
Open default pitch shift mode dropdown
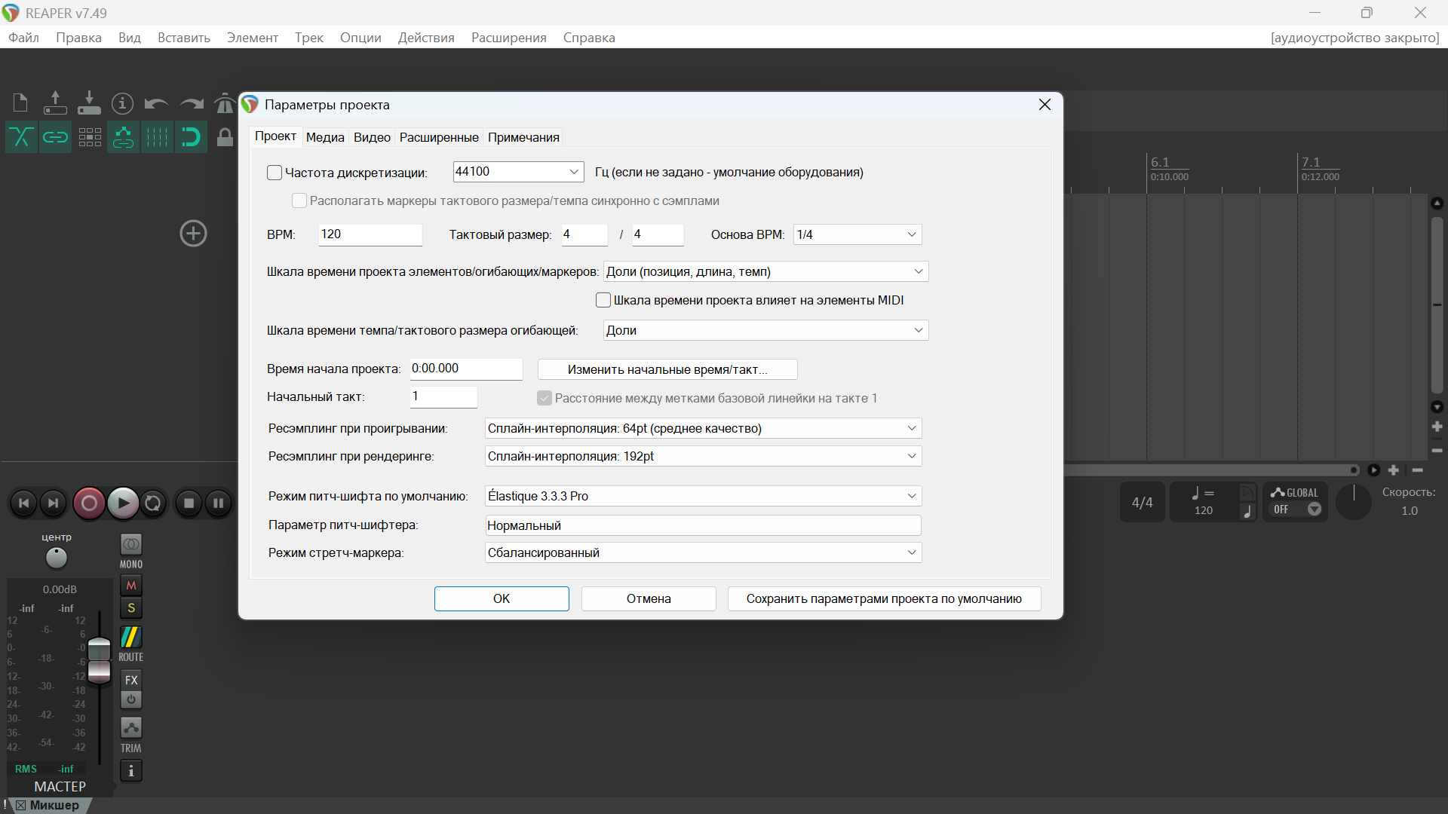(x=703, y=496)
